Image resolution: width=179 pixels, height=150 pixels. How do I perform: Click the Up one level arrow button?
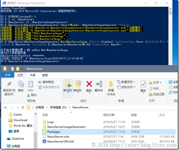[x=23, y=108]
